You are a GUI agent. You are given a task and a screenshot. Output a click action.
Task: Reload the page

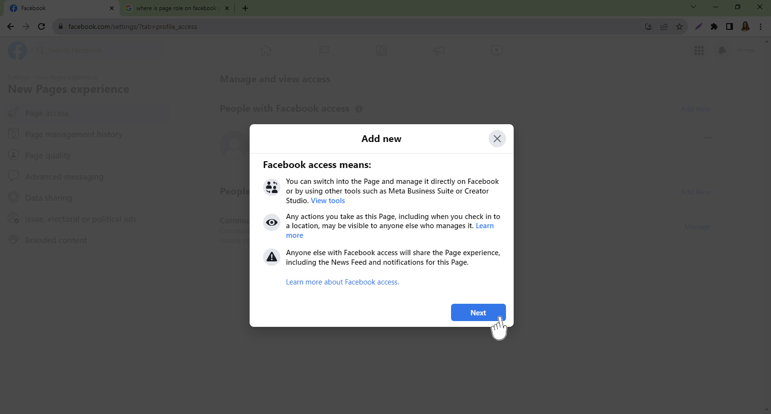point(41,26)
